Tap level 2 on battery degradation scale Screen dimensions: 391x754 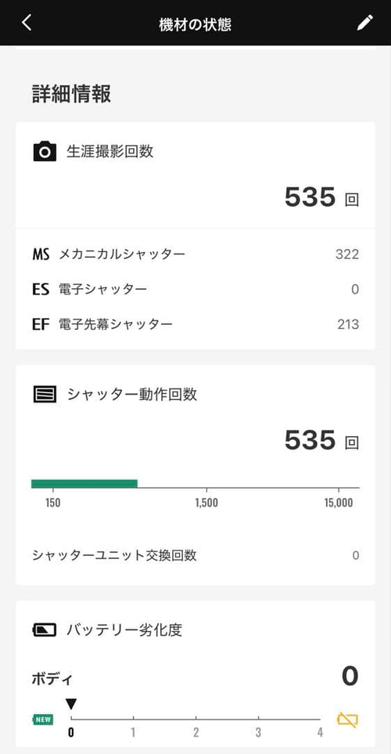pyautogui.click(x=196, y=733)
